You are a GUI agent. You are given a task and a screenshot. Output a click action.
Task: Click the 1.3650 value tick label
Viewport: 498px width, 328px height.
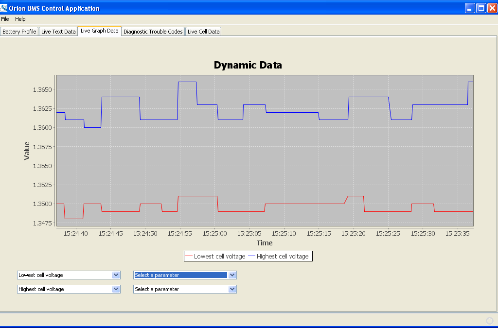(x=42, y=90)
